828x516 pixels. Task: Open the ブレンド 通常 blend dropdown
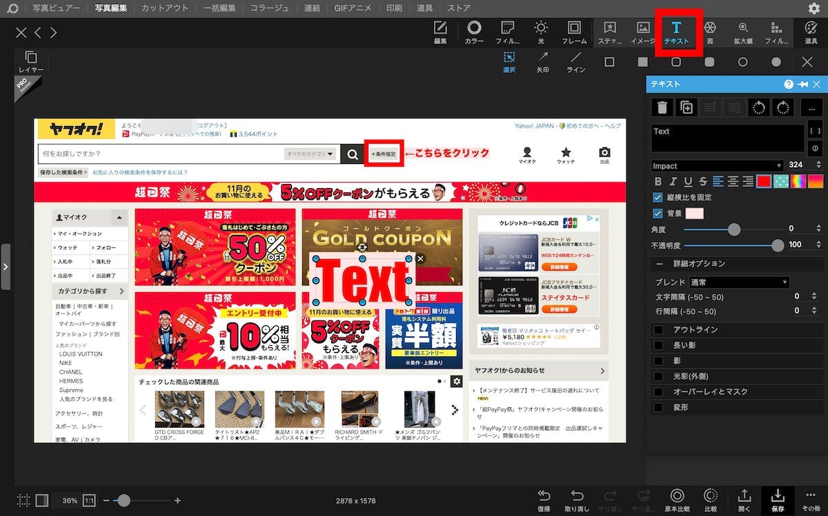coord(739,282)
